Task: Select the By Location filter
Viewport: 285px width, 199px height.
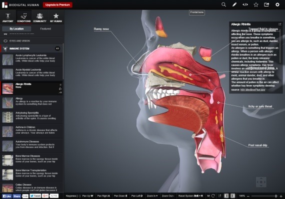Action: [x=16, y=28]
